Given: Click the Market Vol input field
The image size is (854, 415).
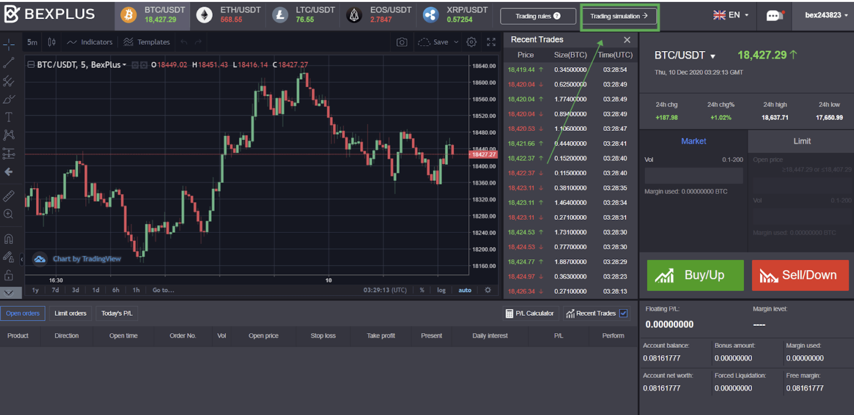Looking at the screenshot, I should [694, 176].
